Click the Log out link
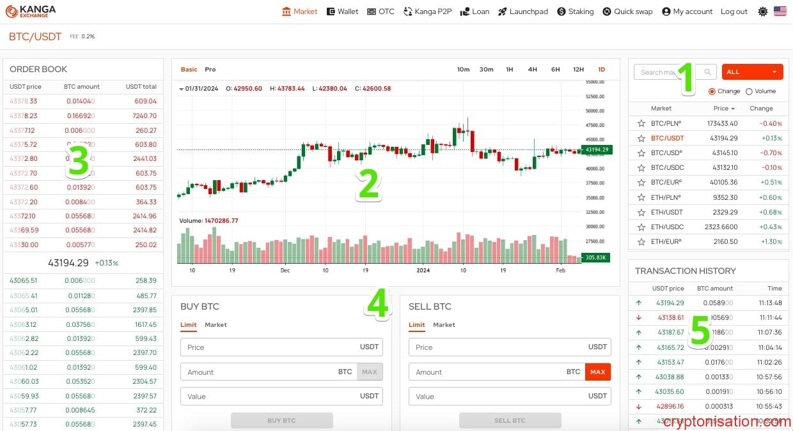 (734, 11)
